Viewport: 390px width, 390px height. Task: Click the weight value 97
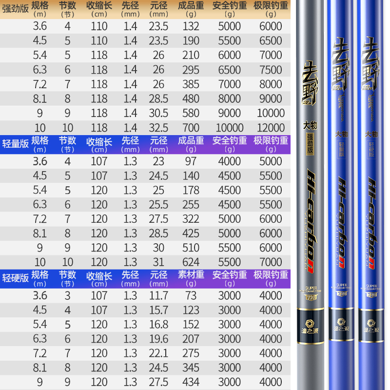click(x=191, y=161)
